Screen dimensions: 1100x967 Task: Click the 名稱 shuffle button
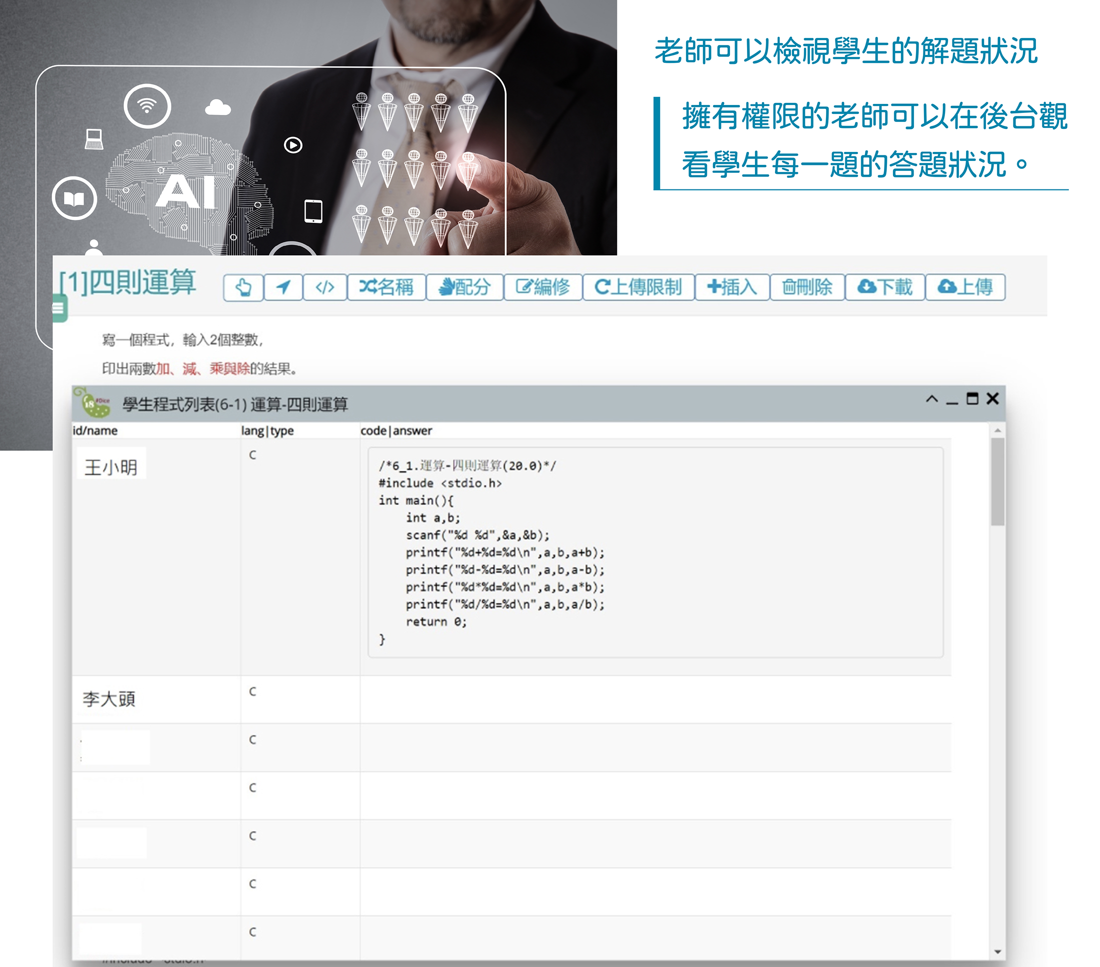tap(386, 287)
